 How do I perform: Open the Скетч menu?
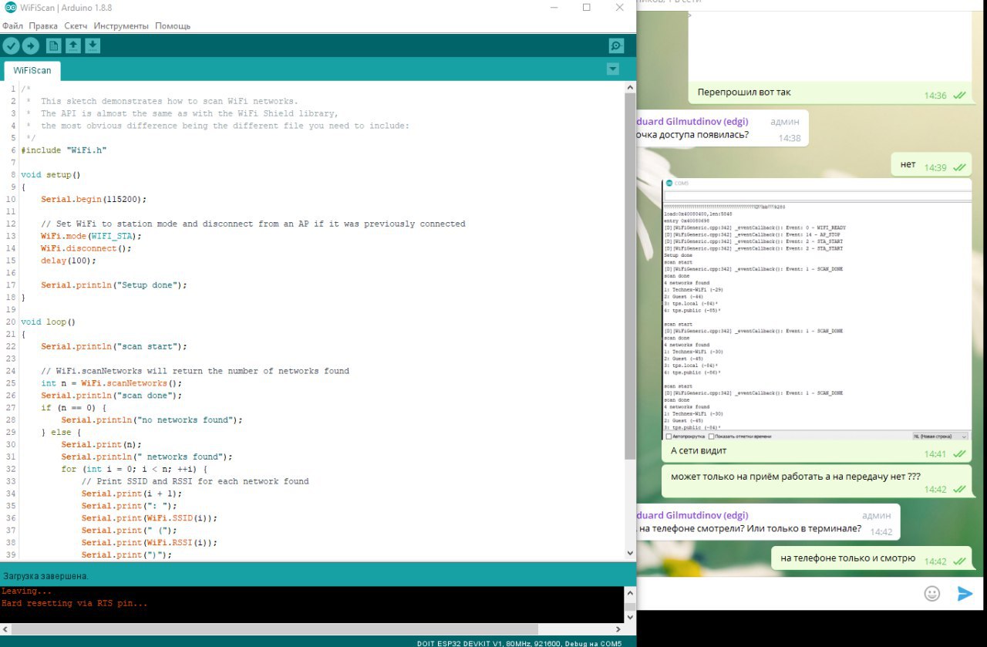point(76,25)
